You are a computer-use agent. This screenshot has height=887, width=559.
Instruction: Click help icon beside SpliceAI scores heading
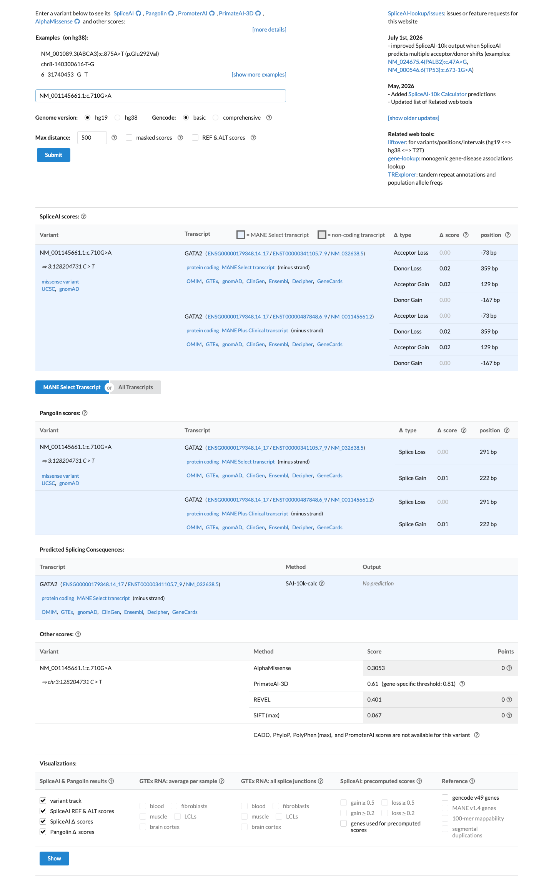pyautogui.click(x=84, y=217)
